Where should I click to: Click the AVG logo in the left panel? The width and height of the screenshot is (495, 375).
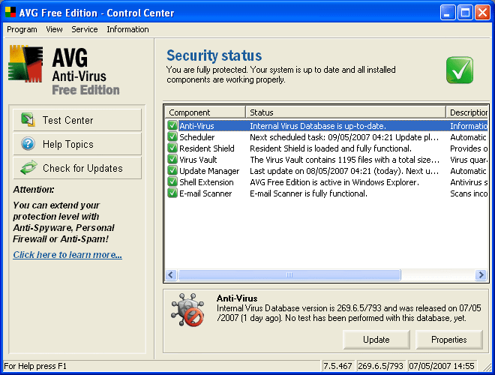25,64
